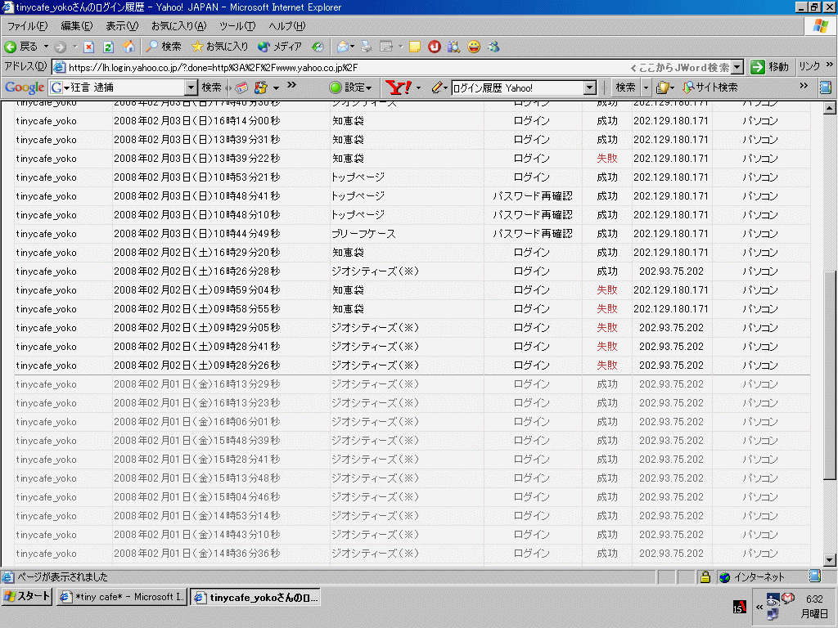Open the お気に入り(A) menu
Screen dimensions: 838x628
coord(178,25)
